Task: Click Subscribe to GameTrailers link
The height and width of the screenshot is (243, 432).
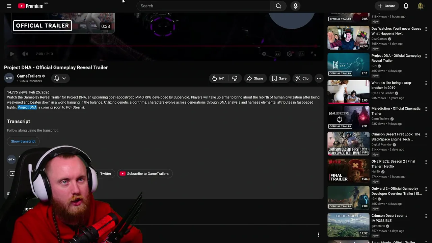Action: click(x=145, y=173)
